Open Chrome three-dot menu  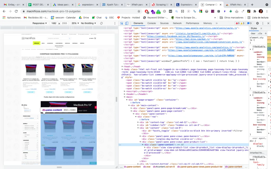(x=267, y=11)
